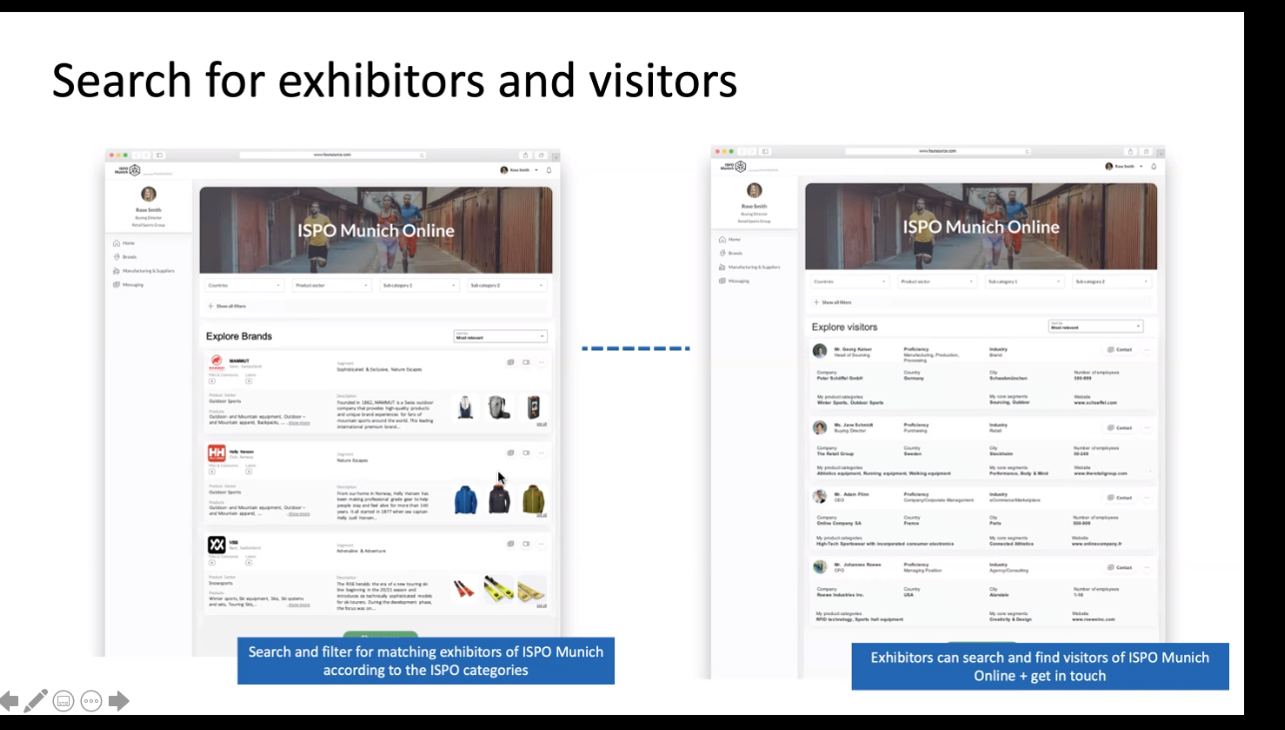This screenshot has width=1285, height=730.
Task: Open MAMMUT backpack product thumbnail
Action: click(499, 407)
